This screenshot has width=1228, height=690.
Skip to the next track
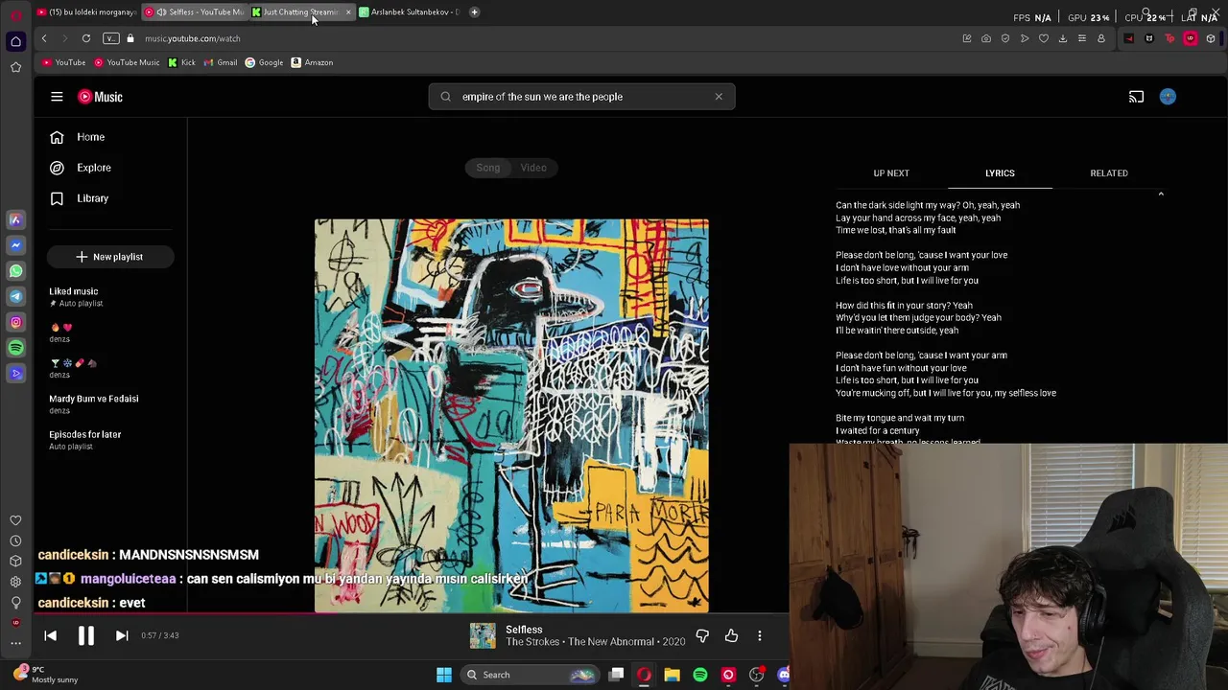[x=122, y=635]
